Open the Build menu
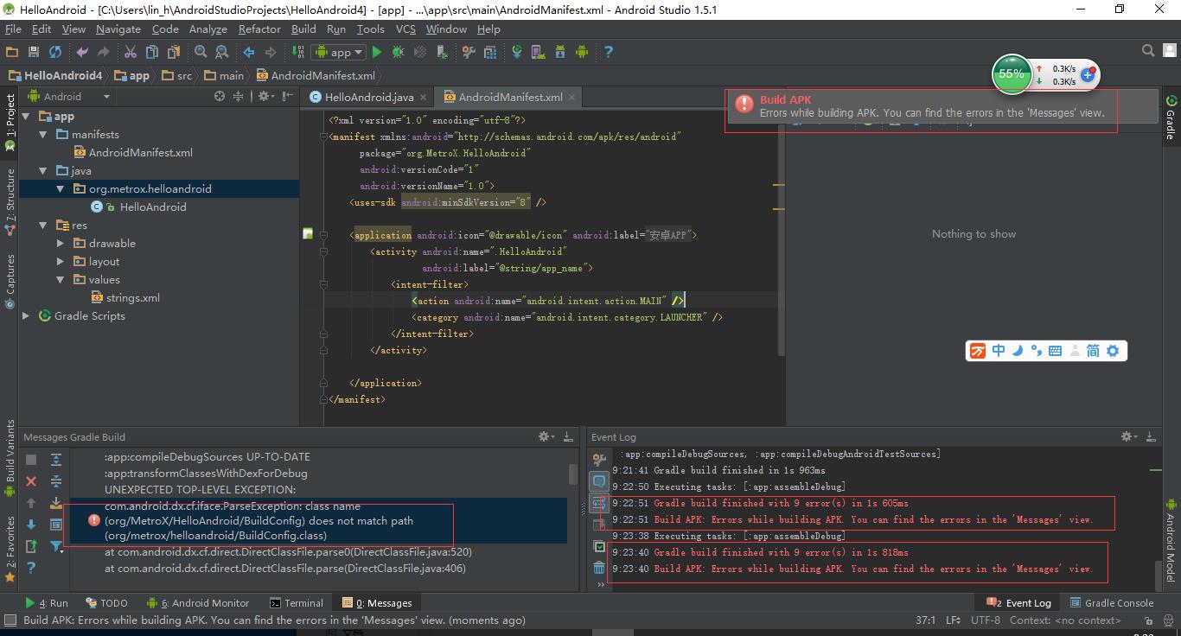Image resolution: width=1181 pixels, height=636 pixels. (303, 29)
